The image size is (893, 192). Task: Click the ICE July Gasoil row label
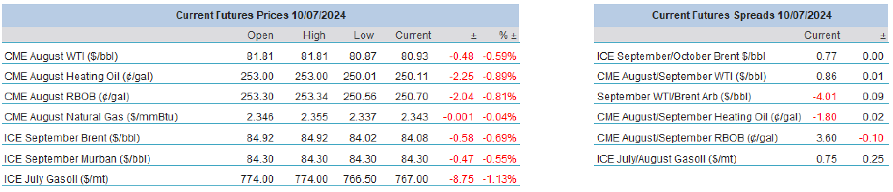point(56,179)
